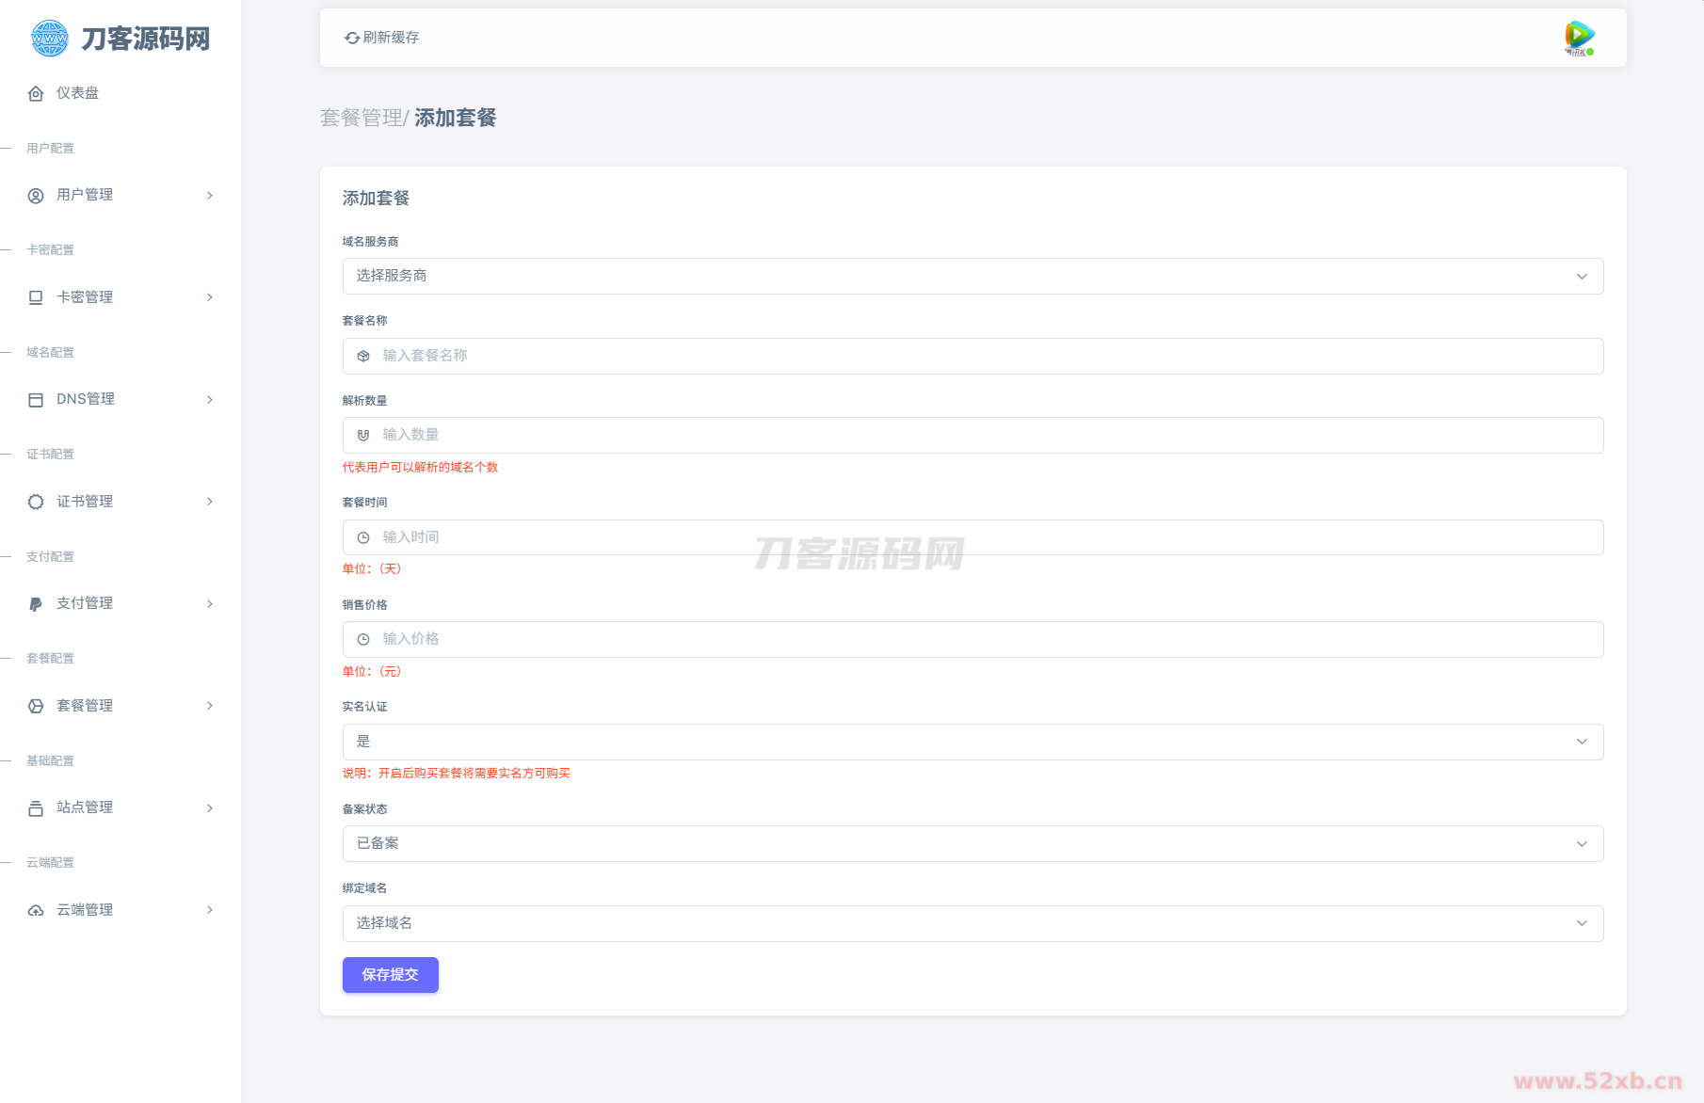Open the Tencent Video avatar icon
The image size is (1704, 1103).
pyautogui.click(x=1579, y=38)
